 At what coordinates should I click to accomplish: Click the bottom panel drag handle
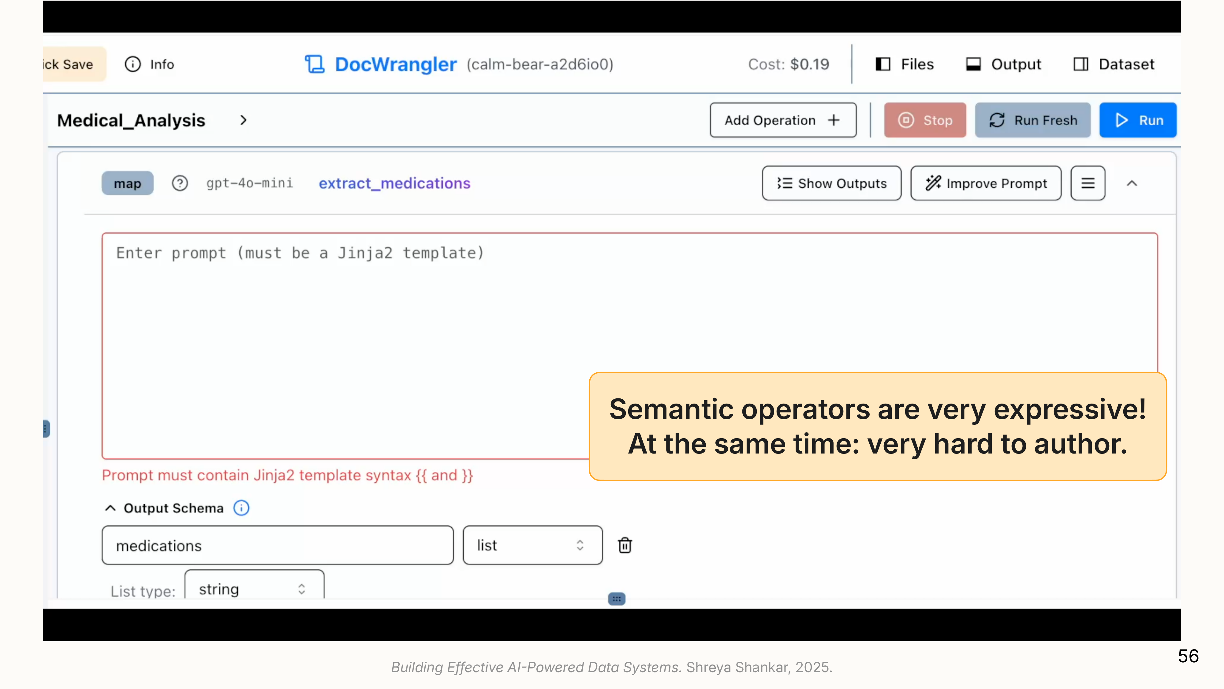point(616,599)
